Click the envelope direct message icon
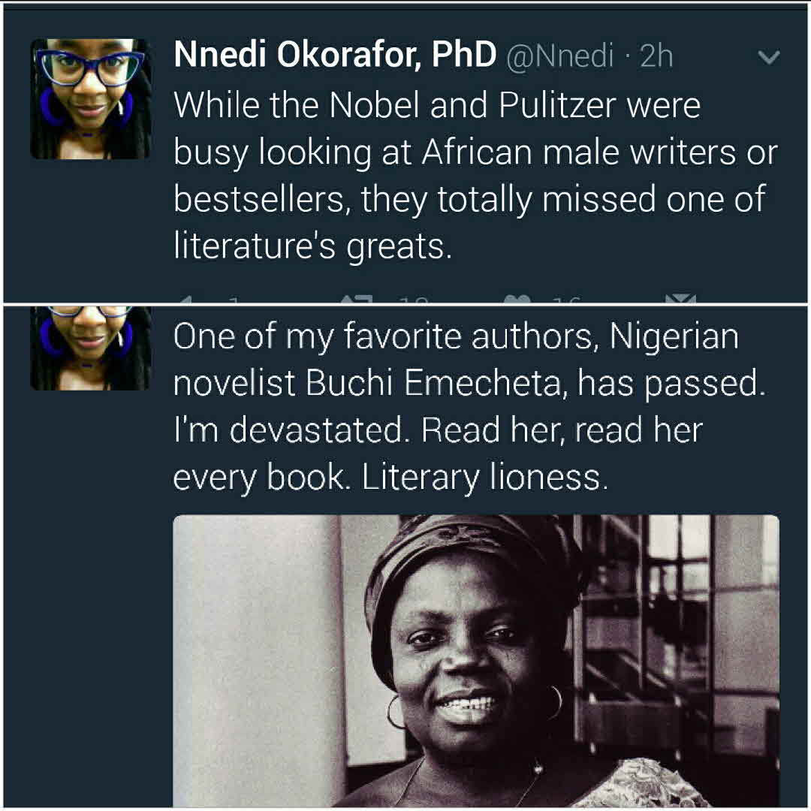This screenshot has width=811, height=811. tap(680, 300)
